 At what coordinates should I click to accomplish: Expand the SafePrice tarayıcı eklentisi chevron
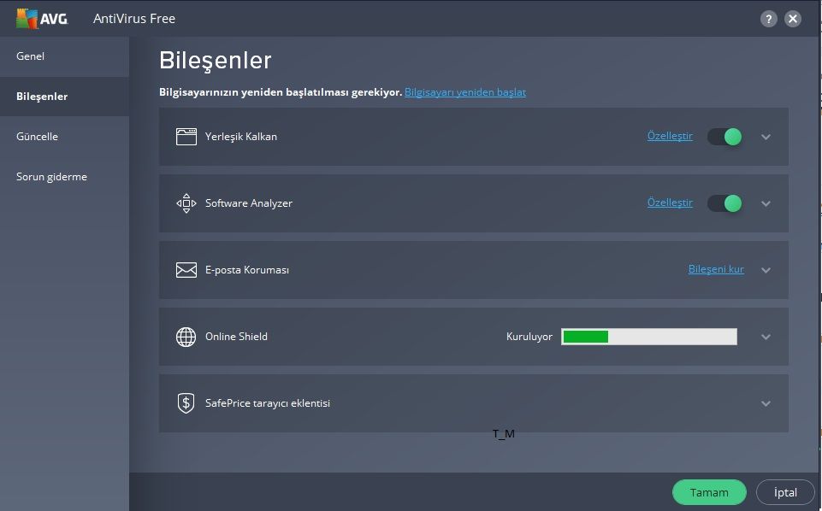[x=766, y=403]
